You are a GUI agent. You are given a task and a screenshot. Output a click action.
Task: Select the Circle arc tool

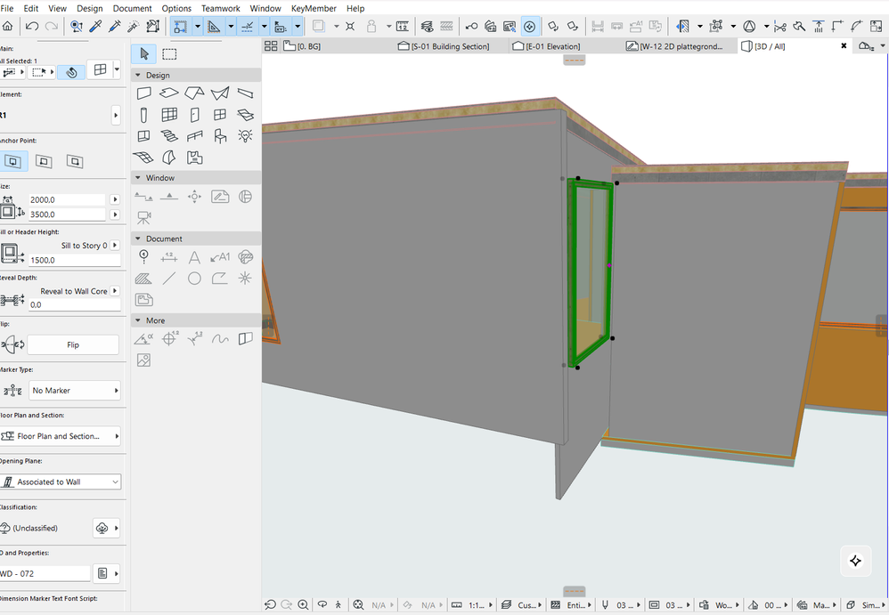194,278
